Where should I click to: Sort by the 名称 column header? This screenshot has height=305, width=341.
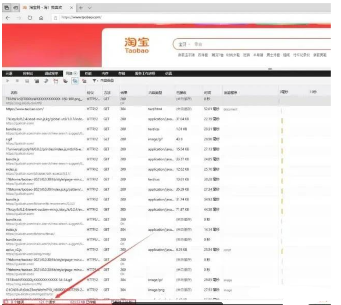14,93
